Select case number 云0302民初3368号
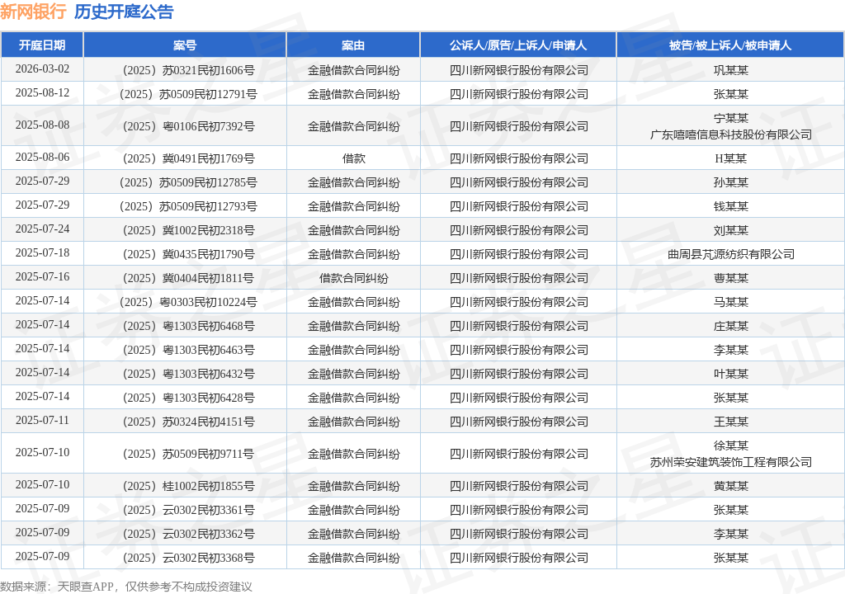845x594 pixels. point(189,558)
